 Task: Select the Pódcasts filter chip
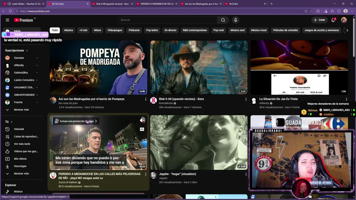click(134, 30)
